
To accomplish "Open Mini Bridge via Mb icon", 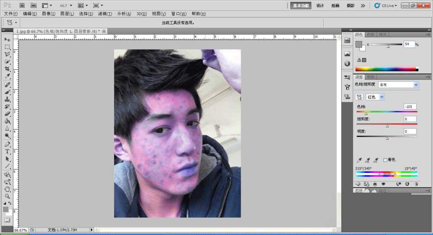I will pyautogui.click(x=33, y=6).
